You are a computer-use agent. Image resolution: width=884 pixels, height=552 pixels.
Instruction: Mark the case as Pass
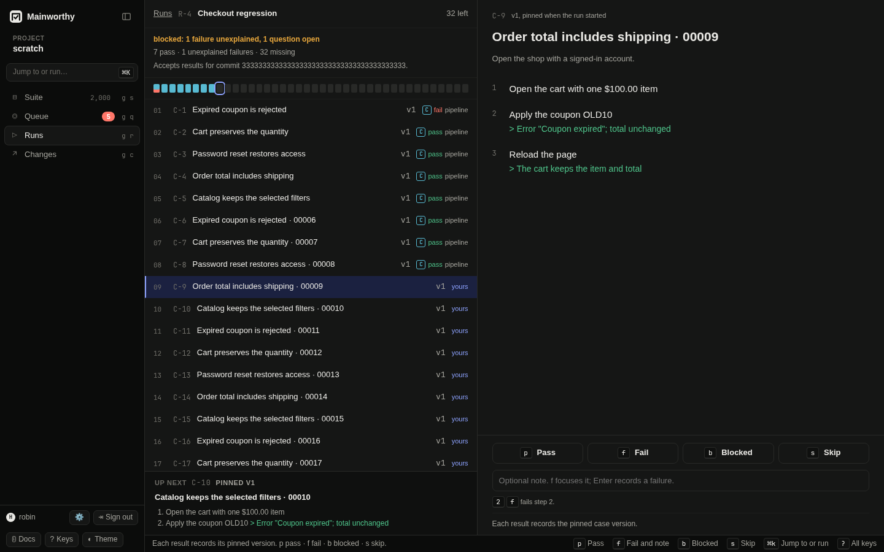(537, 453)
